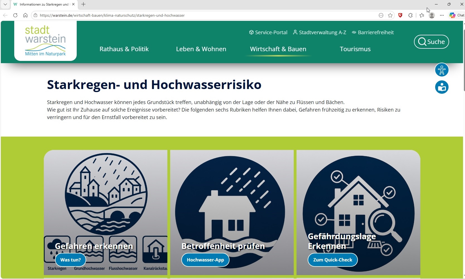Click the address bar URL field
This screenshot has width=465, height=279.
point(206,15)
